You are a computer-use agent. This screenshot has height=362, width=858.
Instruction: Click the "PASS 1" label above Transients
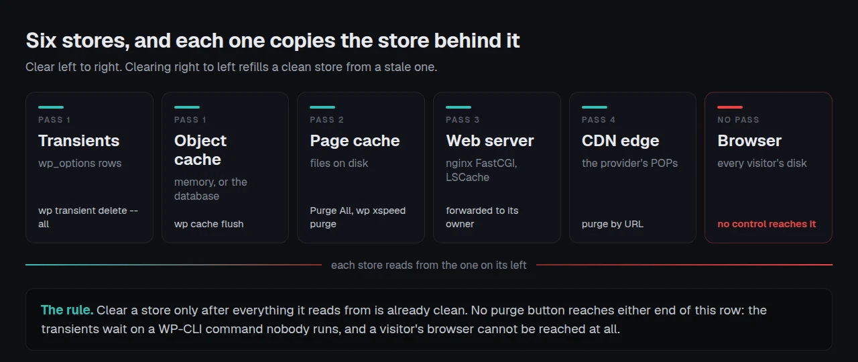(54, 119)
